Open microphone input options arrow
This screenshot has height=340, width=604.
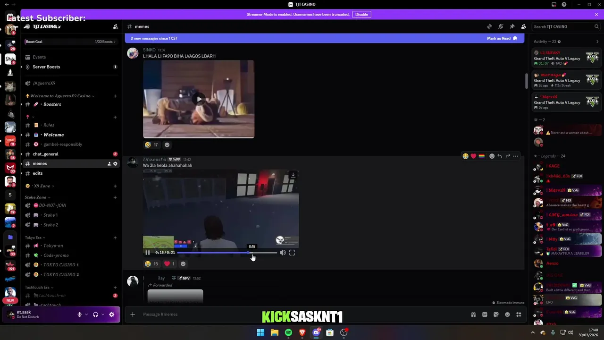(86, 314)
